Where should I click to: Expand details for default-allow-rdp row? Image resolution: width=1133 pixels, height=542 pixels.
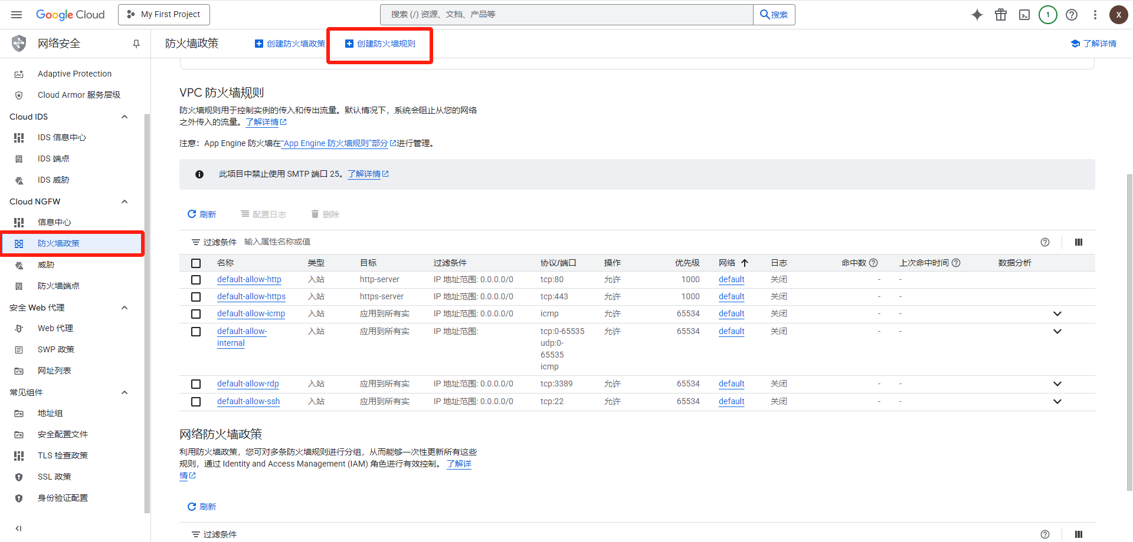1057,384
